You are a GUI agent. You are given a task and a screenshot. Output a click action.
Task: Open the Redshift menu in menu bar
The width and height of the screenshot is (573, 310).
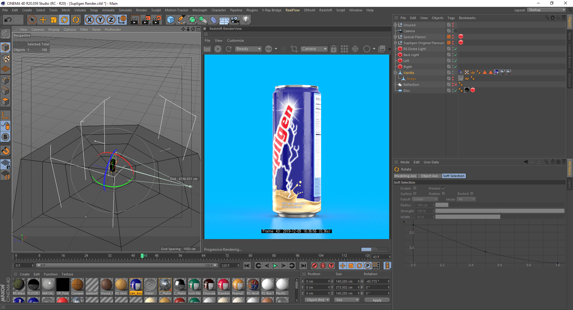[326, 10]
